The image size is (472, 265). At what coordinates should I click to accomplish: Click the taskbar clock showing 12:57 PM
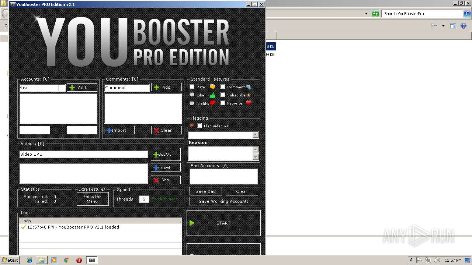pos(453,260)
